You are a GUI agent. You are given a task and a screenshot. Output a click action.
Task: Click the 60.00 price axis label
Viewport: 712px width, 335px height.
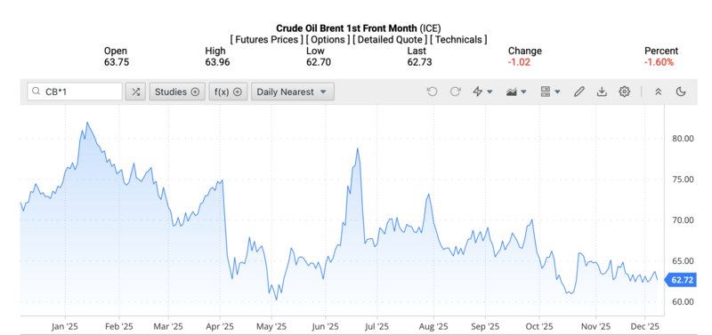(683, 302)
